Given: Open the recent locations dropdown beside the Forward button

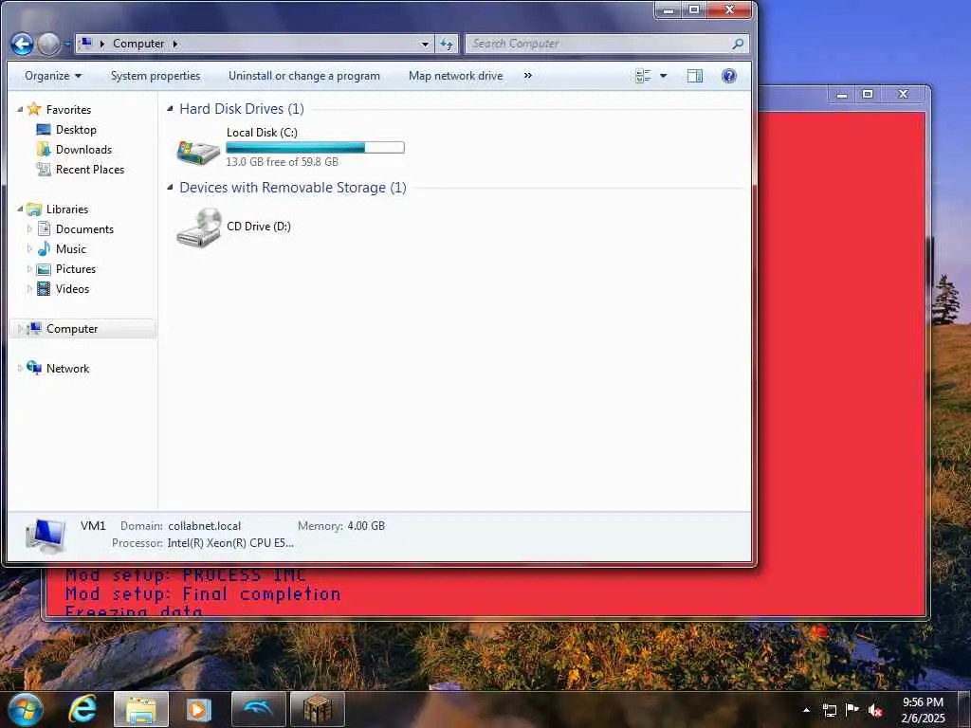Looking at the screenshot, I should coord(67,44).
